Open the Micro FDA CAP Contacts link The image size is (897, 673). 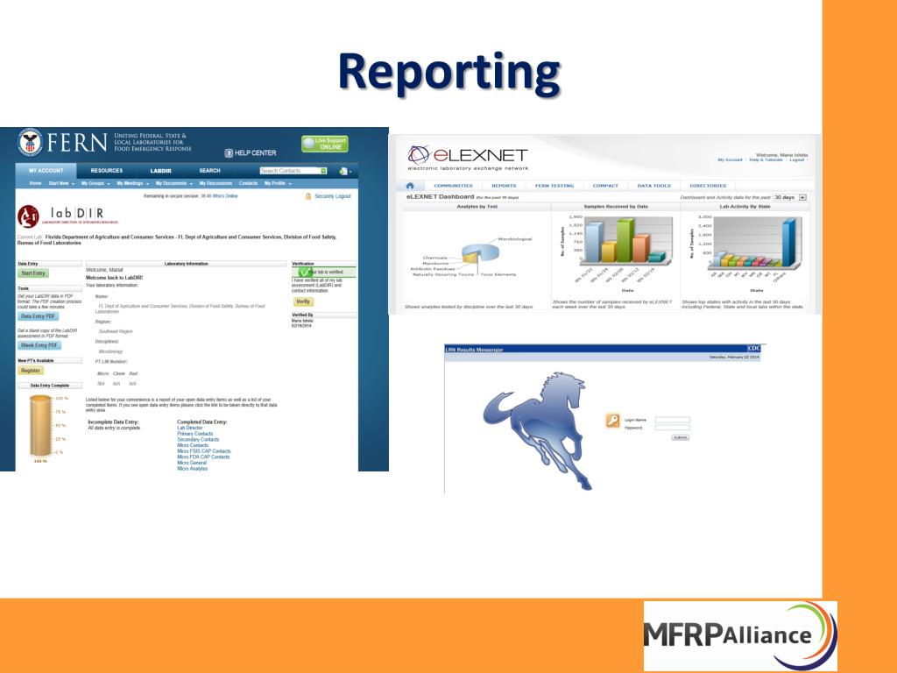[203, 457]
